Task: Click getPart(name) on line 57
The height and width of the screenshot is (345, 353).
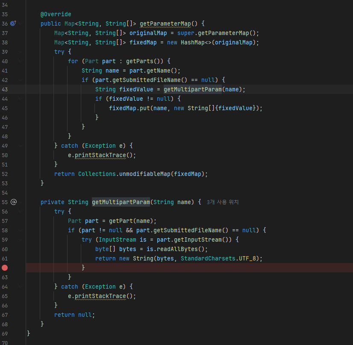Action: pos(131,221)
